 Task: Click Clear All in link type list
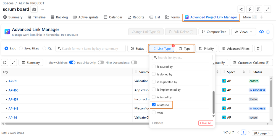(x=206, y=123)
